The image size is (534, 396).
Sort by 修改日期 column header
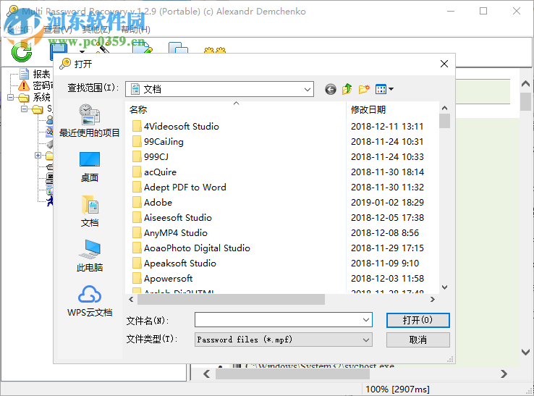tap(393, 110)
